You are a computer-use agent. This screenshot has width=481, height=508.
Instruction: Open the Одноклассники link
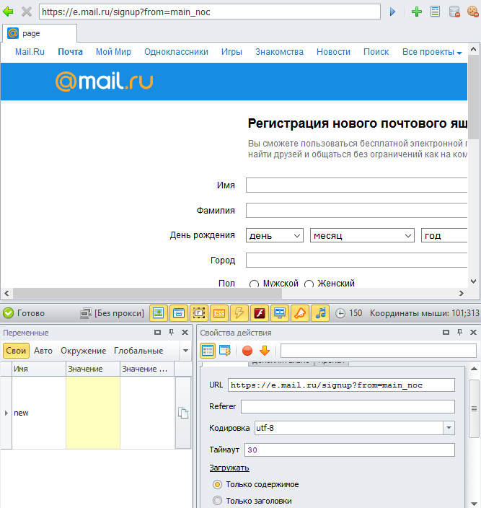tap(176, 52)
